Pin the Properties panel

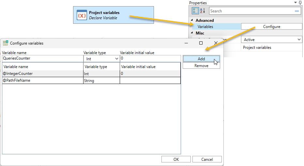pyautogui.click(x=300, y=3)
